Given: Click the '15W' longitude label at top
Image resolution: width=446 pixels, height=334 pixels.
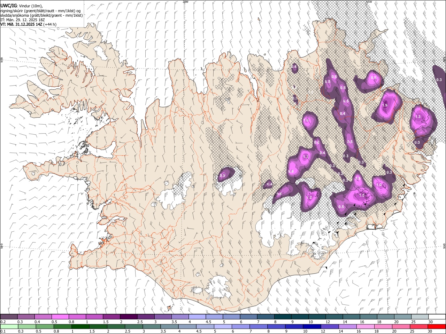Looking at the screenshot, I should (x=369, y=2).
